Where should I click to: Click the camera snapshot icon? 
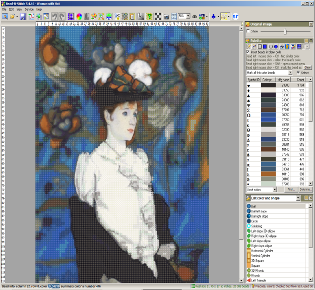point(166,17)
